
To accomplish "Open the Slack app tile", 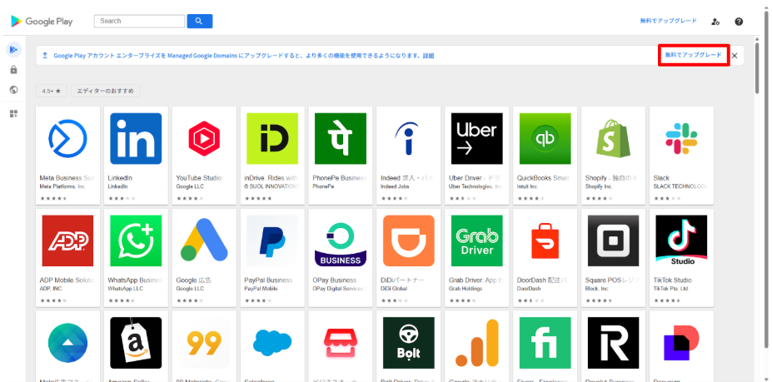I will click(x=680, y=155).
